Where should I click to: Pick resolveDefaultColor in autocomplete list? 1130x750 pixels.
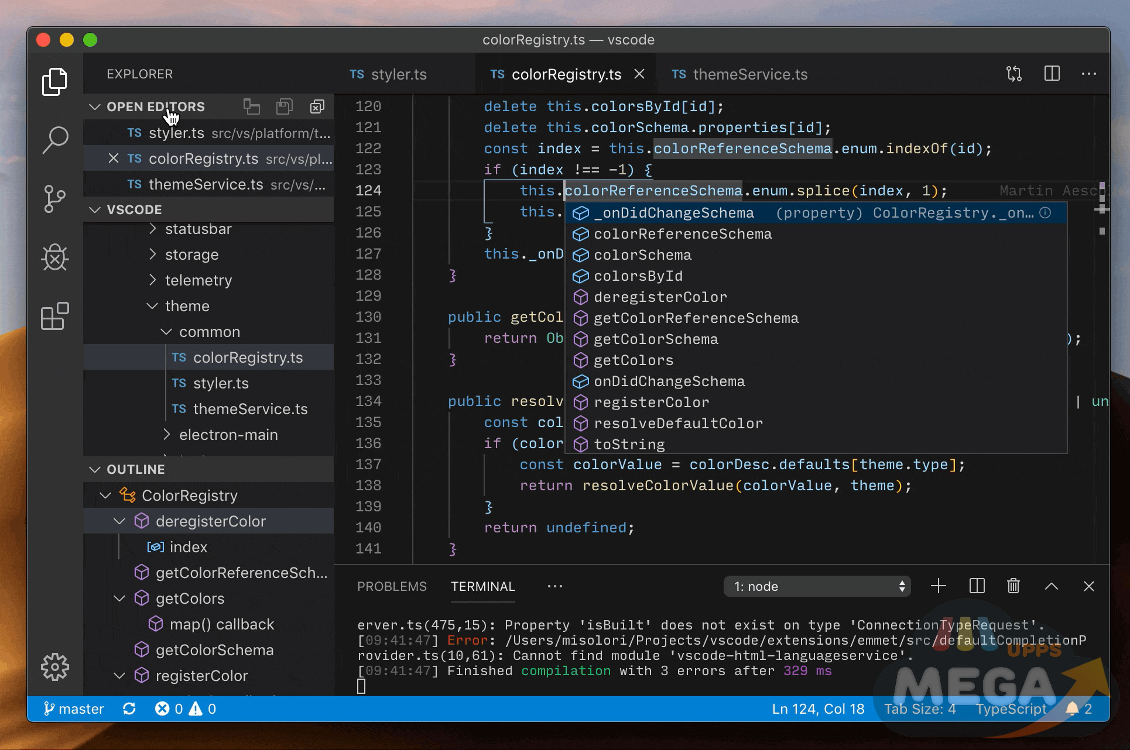(x=816, y=424)
